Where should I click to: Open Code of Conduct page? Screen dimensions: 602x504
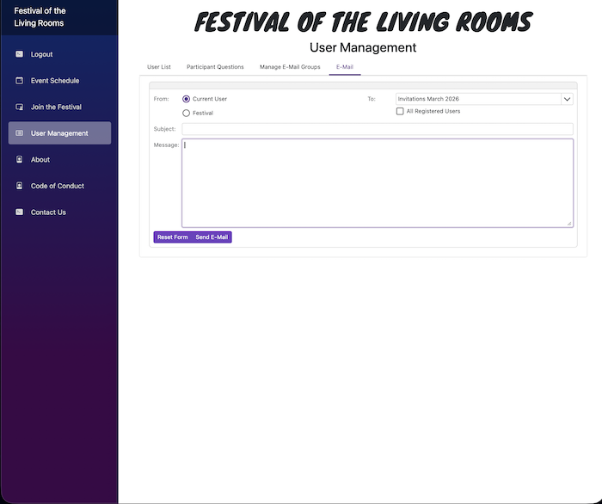tap(59, 186)
